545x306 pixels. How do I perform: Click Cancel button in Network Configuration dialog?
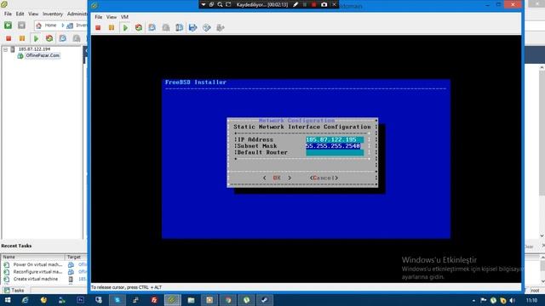pos(324,178)
